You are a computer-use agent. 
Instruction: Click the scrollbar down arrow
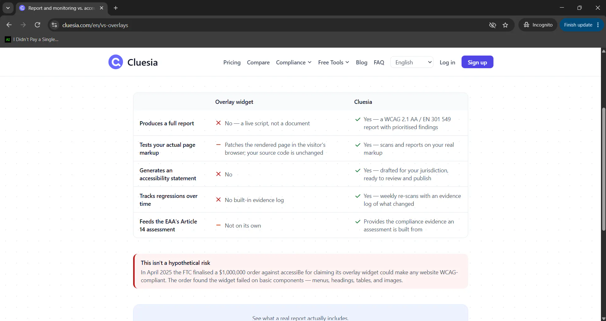pyautogui.click(x=603, y=318)
